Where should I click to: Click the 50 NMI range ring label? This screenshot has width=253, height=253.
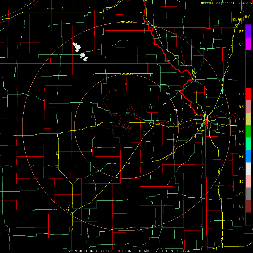(x=126, y=74)
